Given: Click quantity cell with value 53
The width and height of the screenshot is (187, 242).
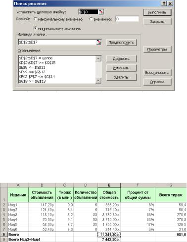Looking at the screenshot, I should pos(86,220).
